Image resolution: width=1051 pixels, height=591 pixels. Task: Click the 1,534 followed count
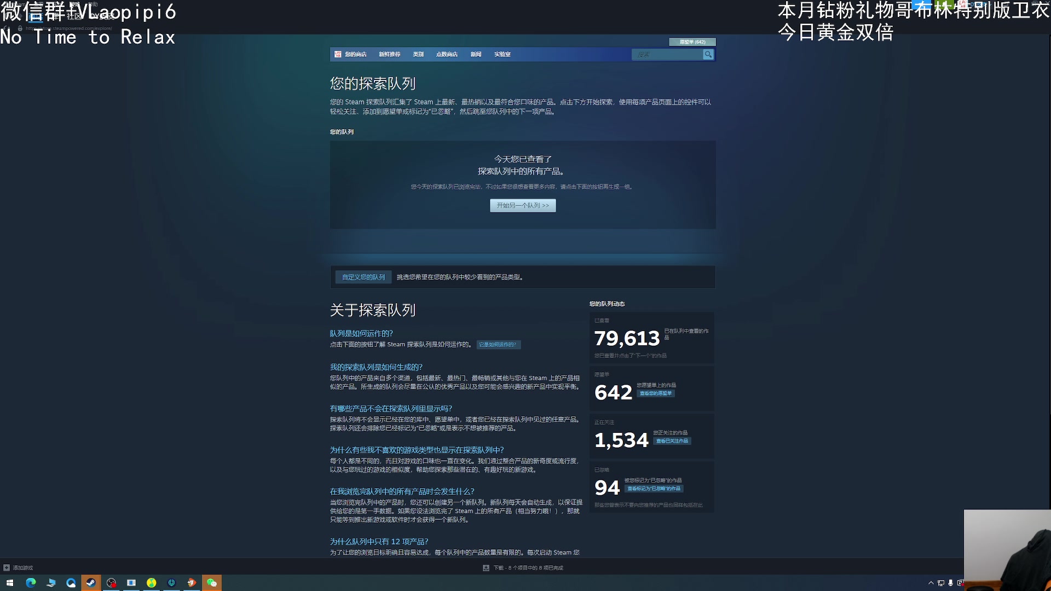tap(621, 440)
